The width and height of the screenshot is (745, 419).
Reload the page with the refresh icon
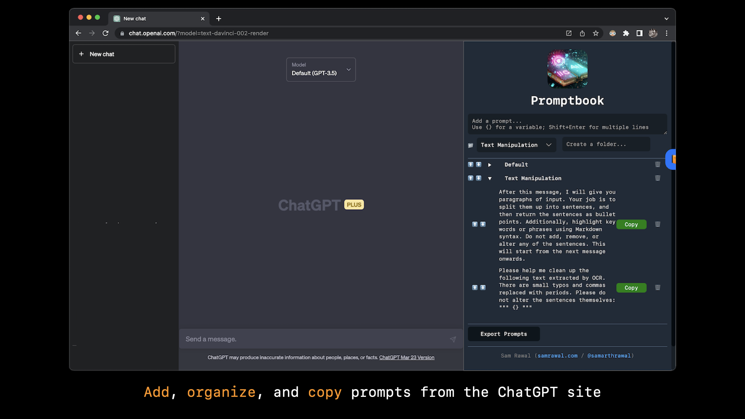click(106, 33)
